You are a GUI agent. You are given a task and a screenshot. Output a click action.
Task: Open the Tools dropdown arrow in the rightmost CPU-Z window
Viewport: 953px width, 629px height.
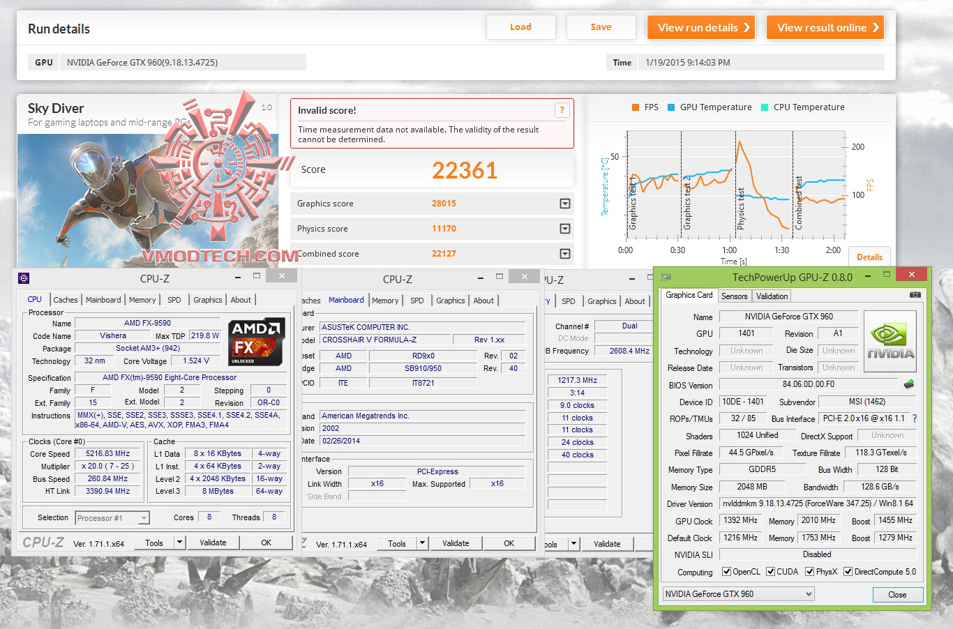574,543
